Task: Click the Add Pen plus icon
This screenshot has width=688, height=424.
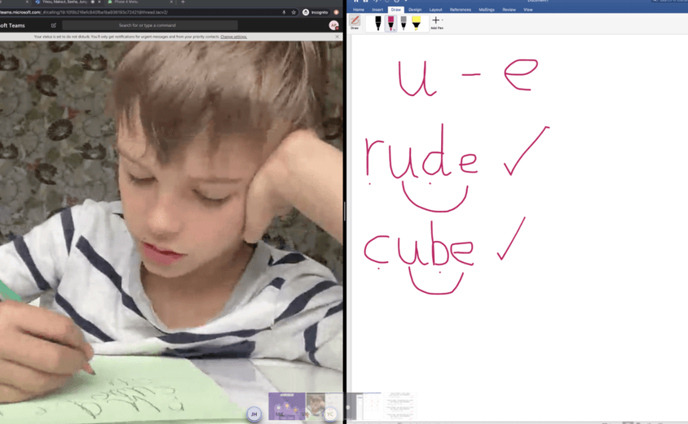Action: [436, 21]
